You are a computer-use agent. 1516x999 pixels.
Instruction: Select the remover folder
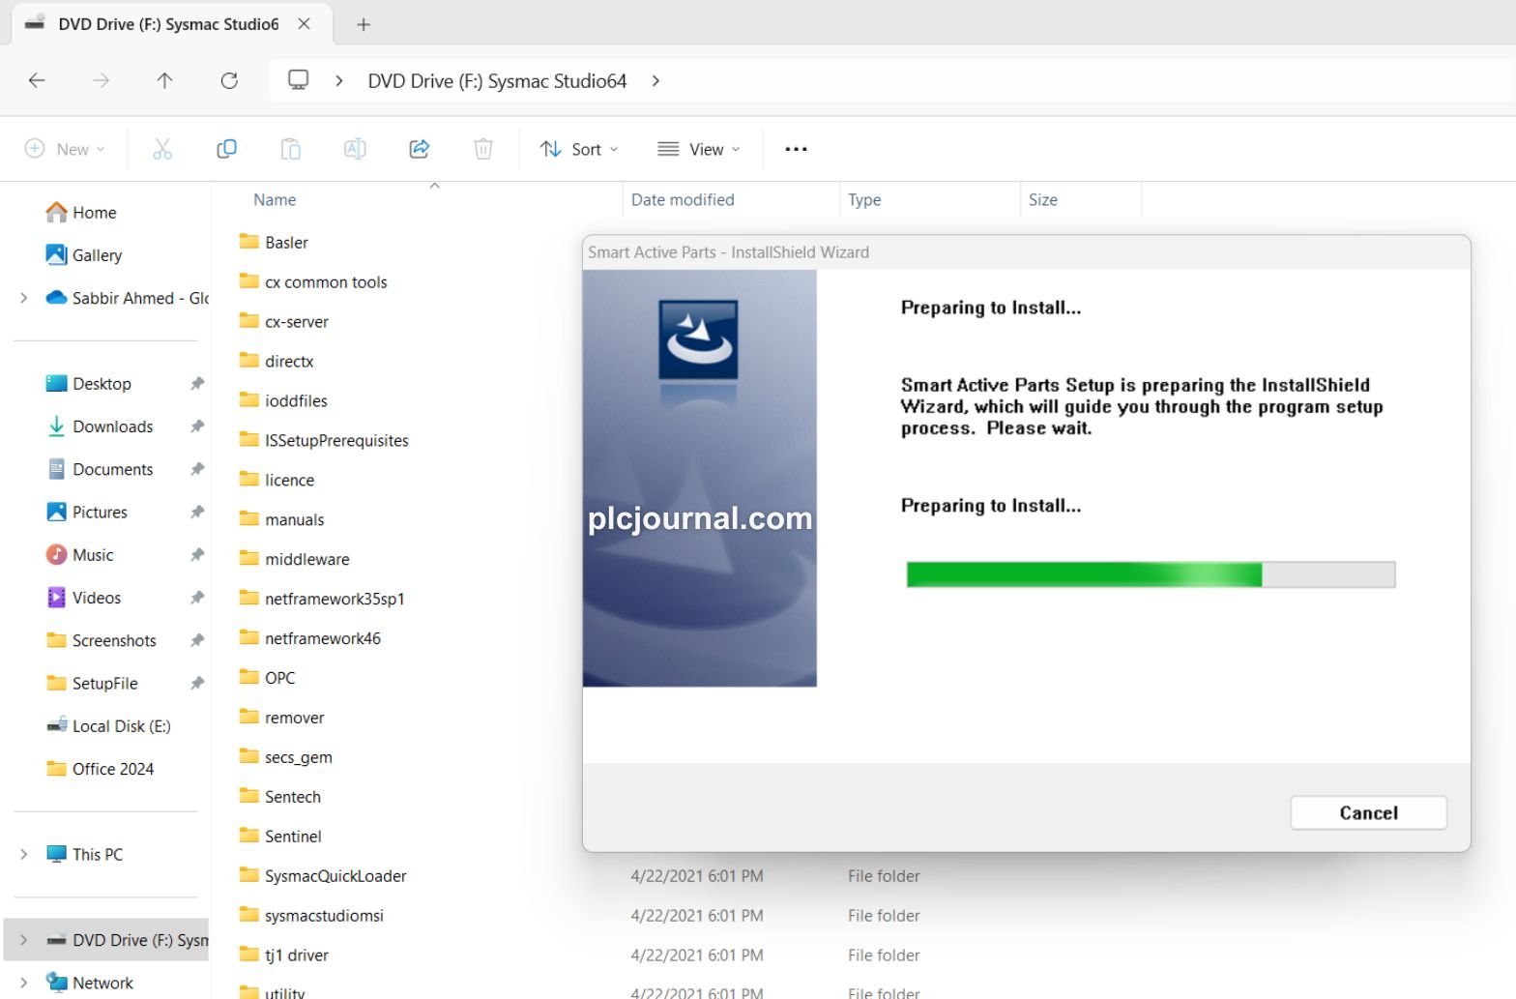point(281,718)
